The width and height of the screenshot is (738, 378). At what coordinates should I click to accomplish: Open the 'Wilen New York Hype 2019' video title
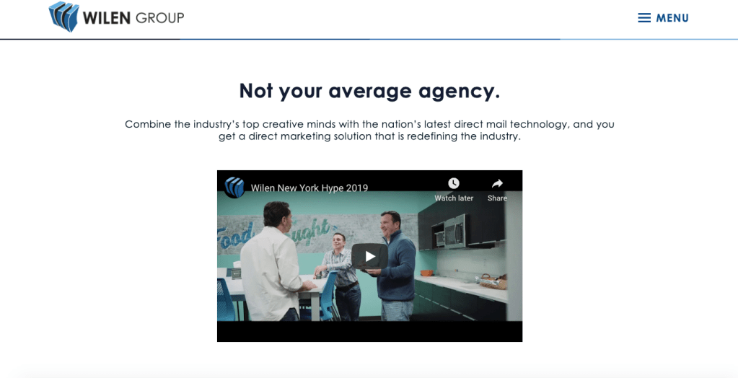point(309,188)
